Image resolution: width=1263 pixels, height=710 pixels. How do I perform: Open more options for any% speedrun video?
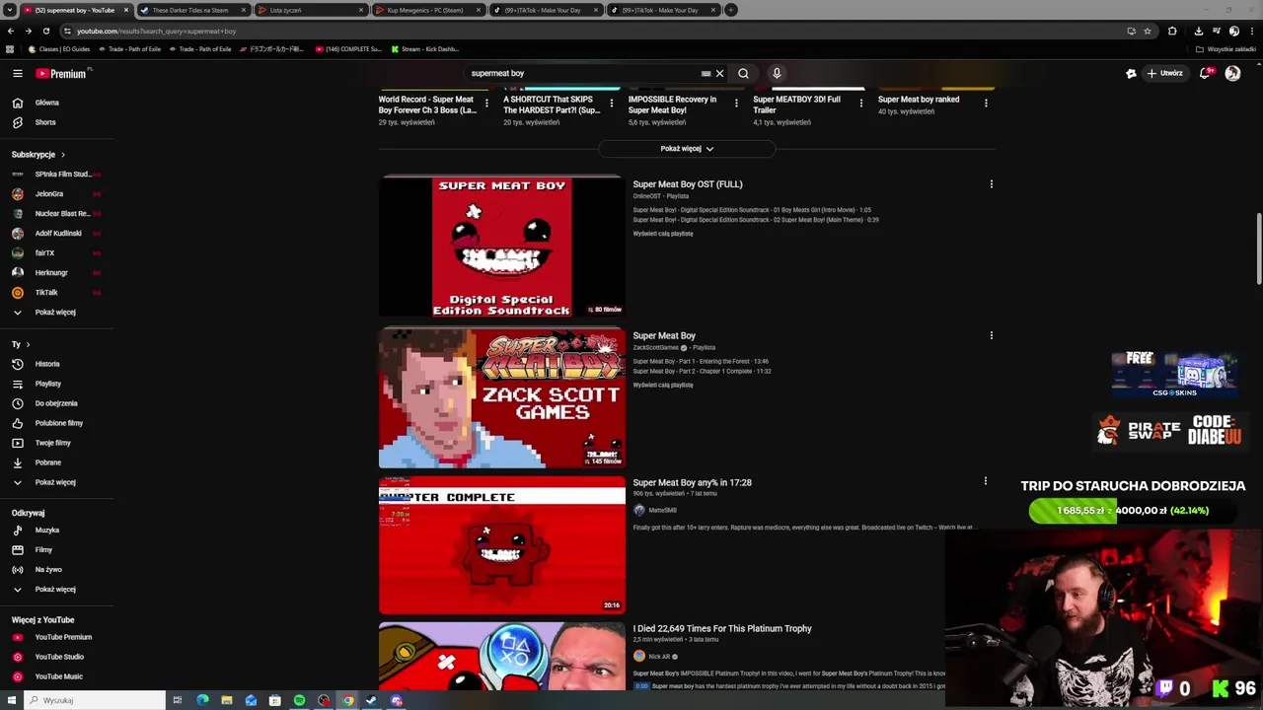click(x=985, y=481)
